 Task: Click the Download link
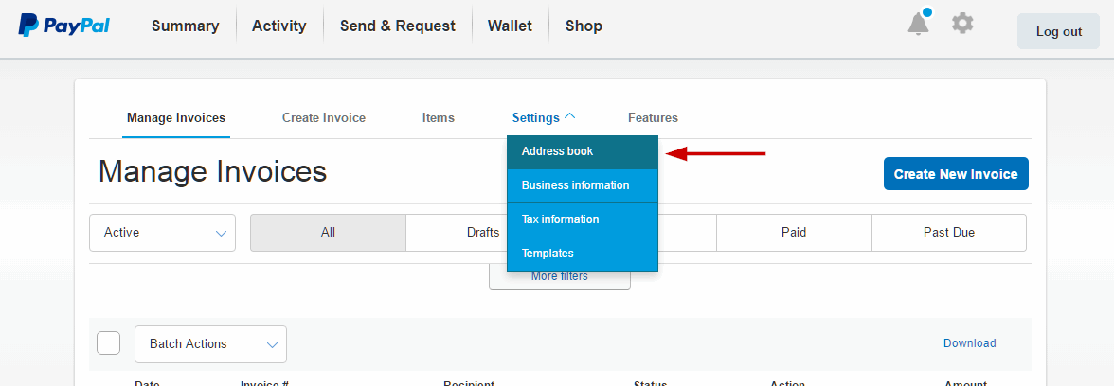[970, 343]
